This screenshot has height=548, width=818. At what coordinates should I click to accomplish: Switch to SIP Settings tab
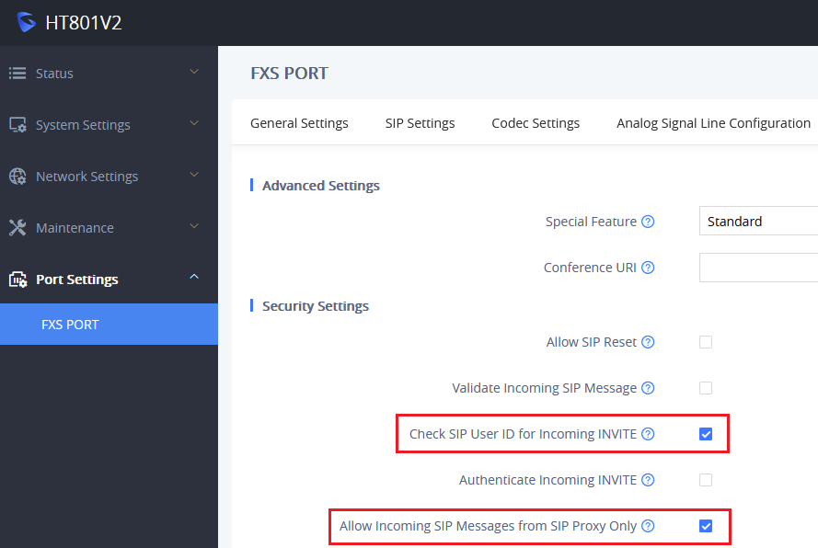click(420, 123)
